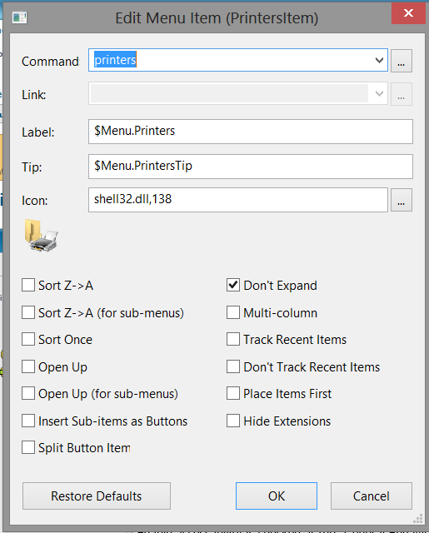Viewport: 429px width, 533px height.
Task: Click the Label field with $Menu.Printers
Action: pyautogui.click(x=251, y=132)
